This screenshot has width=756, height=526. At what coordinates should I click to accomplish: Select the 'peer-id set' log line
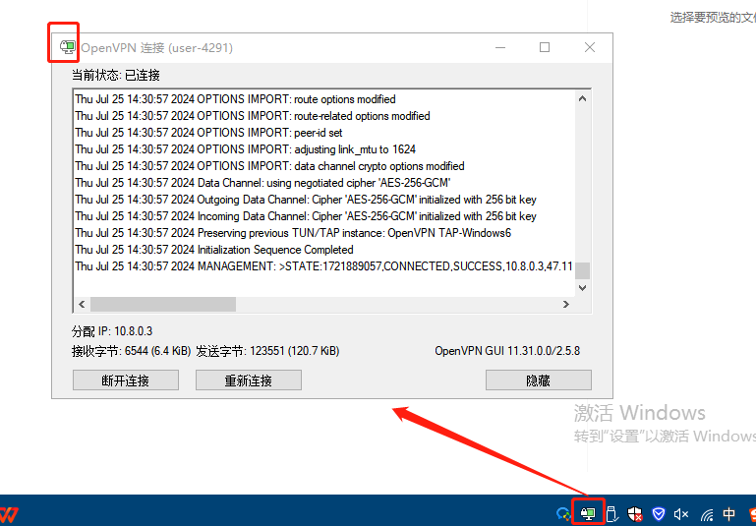(x=208, y=133)
